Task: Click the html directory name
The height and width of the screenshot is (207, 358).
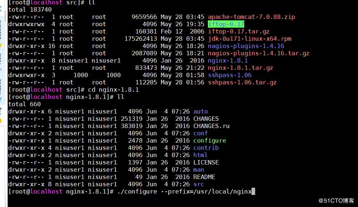Action: [x=201, y=155]
